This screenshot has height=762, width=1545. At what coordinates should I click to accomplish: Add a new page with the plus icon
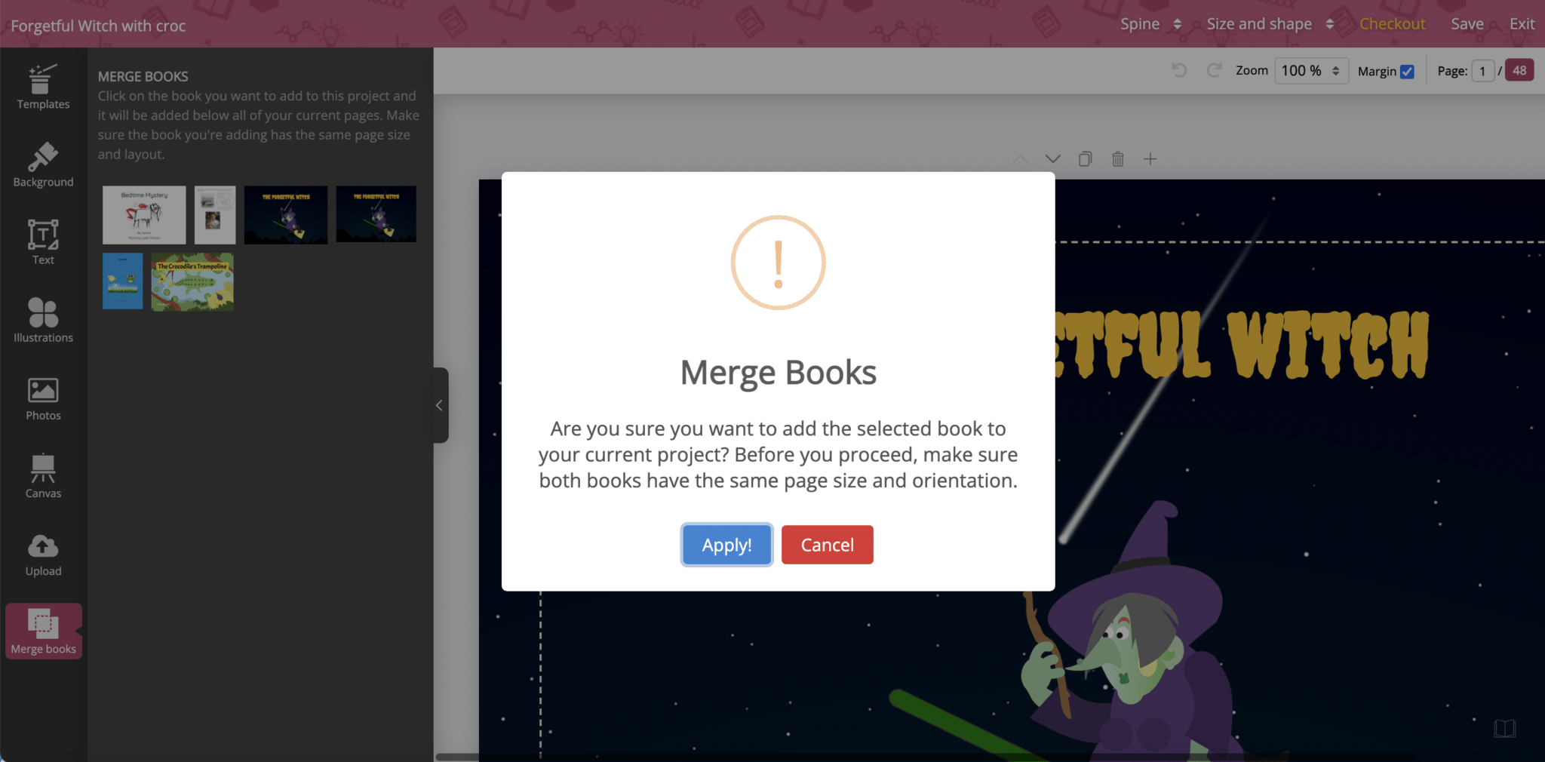1150,158
